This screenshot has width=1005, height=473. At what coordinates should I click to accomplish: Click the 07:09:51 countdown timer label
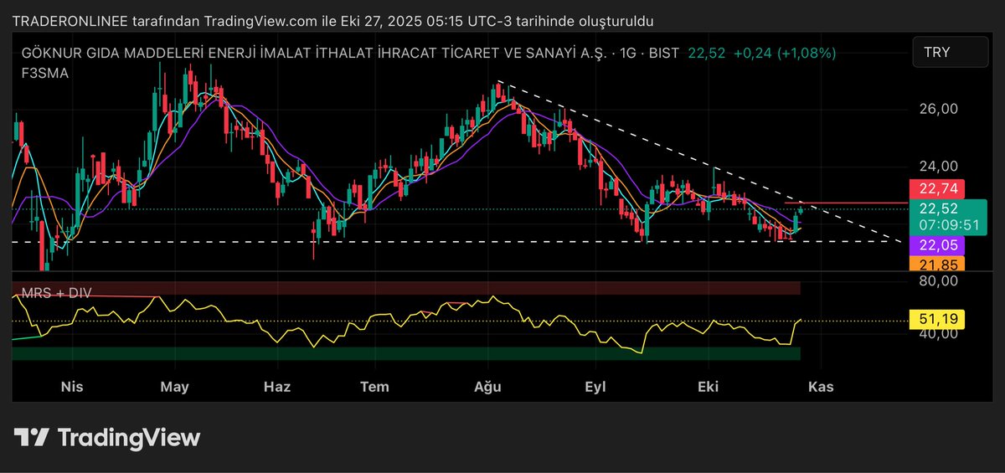click(x=949, y=225)
